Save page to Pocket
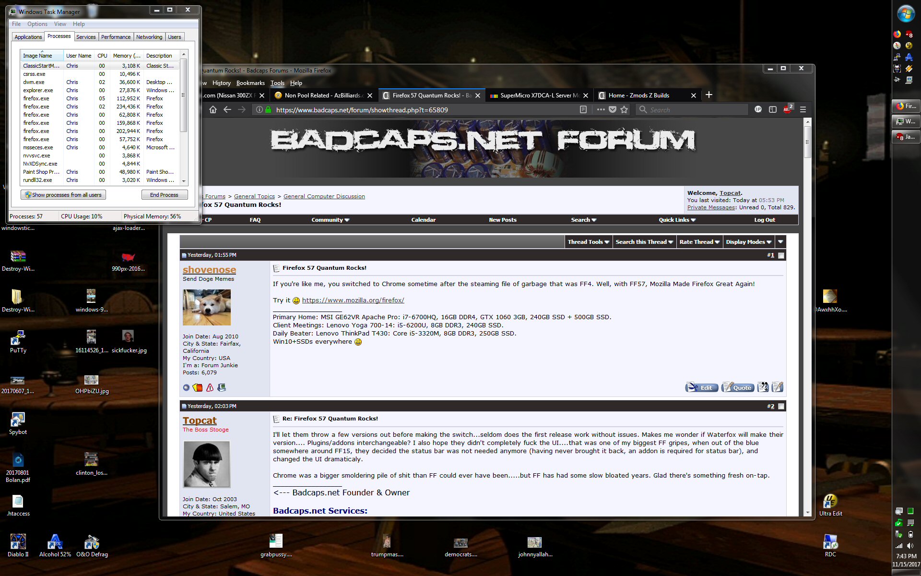 (613, 110)
